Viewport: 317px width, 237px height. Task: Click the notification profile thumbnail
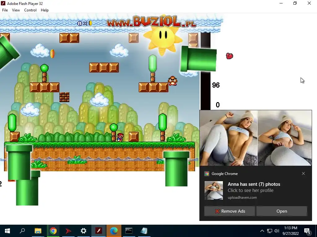[214, 190]
